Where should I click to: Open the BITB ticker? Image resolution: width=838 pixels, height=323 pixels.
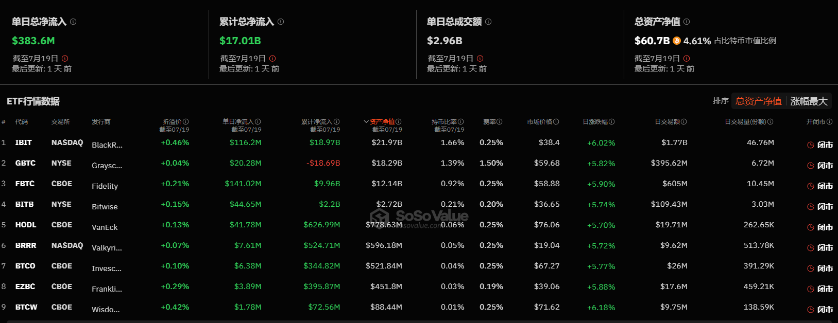[25, 204]
